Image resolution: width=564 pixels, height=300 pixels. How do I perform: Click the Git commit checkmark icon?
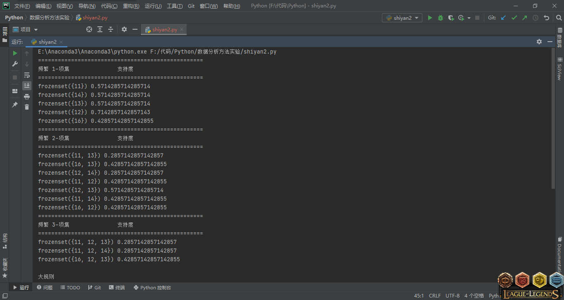[x=514, y=18]
